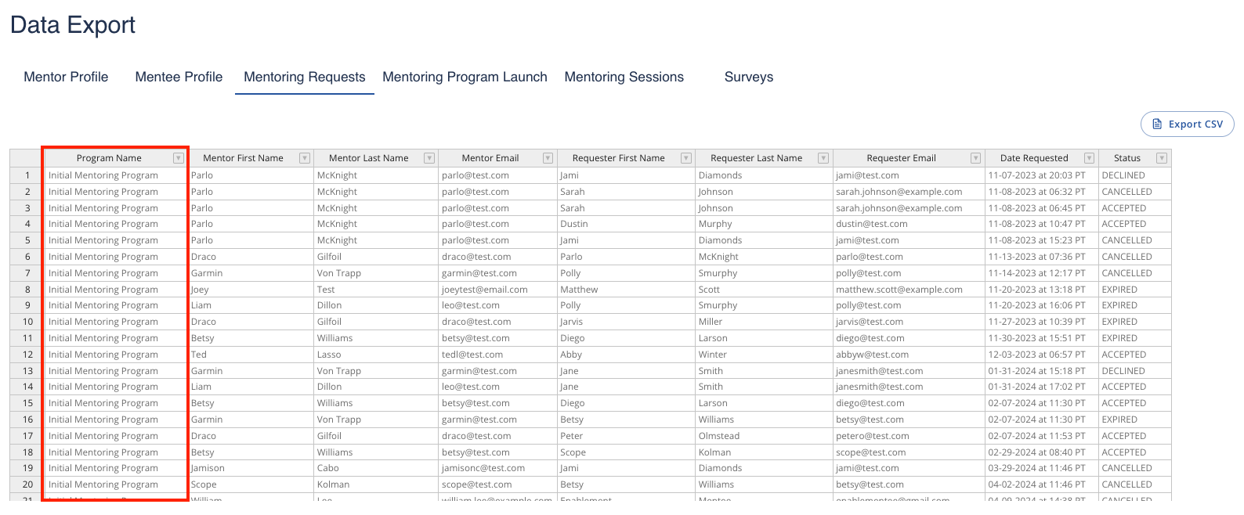
Task: Expand Requester Last Name filter arrow
Action: pos(823,158)
